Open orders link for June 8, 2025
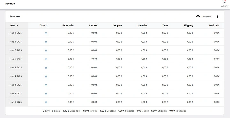 pyautogui.click(x=46, y=42)
